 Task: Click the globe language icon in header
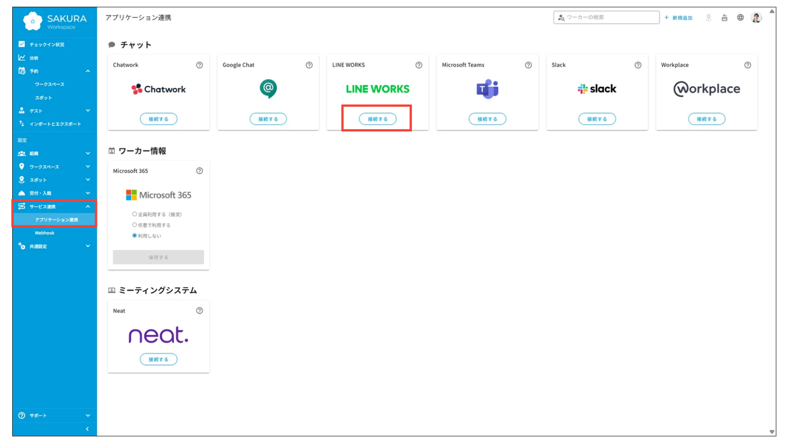(740, 17)
